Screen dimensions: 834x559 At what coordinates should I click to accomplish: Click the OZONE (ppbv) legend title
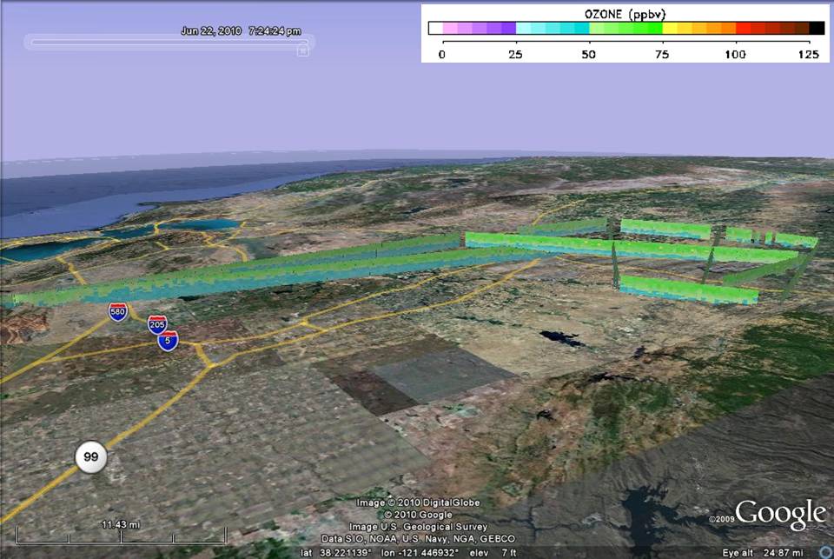pos(625,15)
